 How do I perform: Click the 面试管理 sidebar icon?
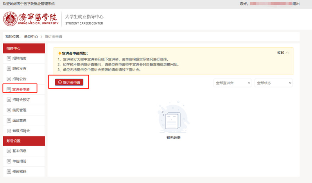9,121
